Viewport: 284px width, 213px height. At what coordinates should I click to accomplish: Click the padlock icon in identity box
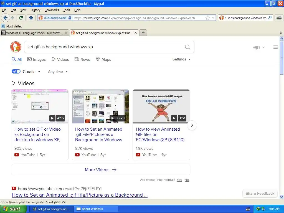click(x=70, y=18)
